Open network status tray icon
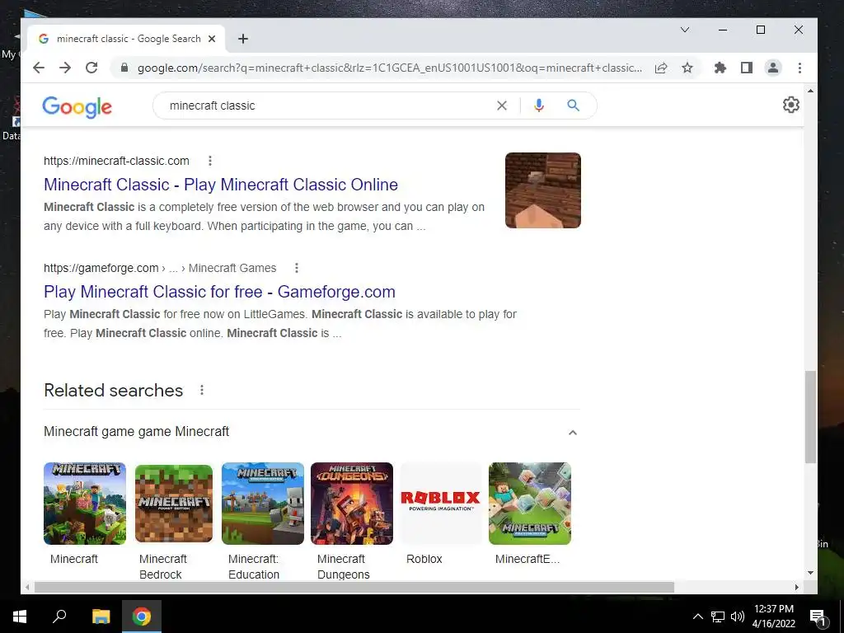The width and height of the screenshot is (844, 633). [x=718, y=617]
